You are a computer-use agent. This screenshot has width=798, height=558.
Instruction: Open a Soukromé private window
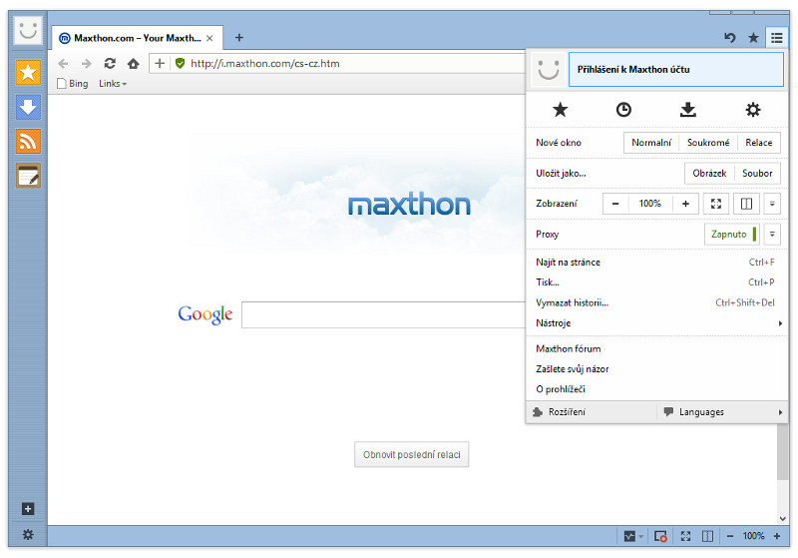[708, 143]
